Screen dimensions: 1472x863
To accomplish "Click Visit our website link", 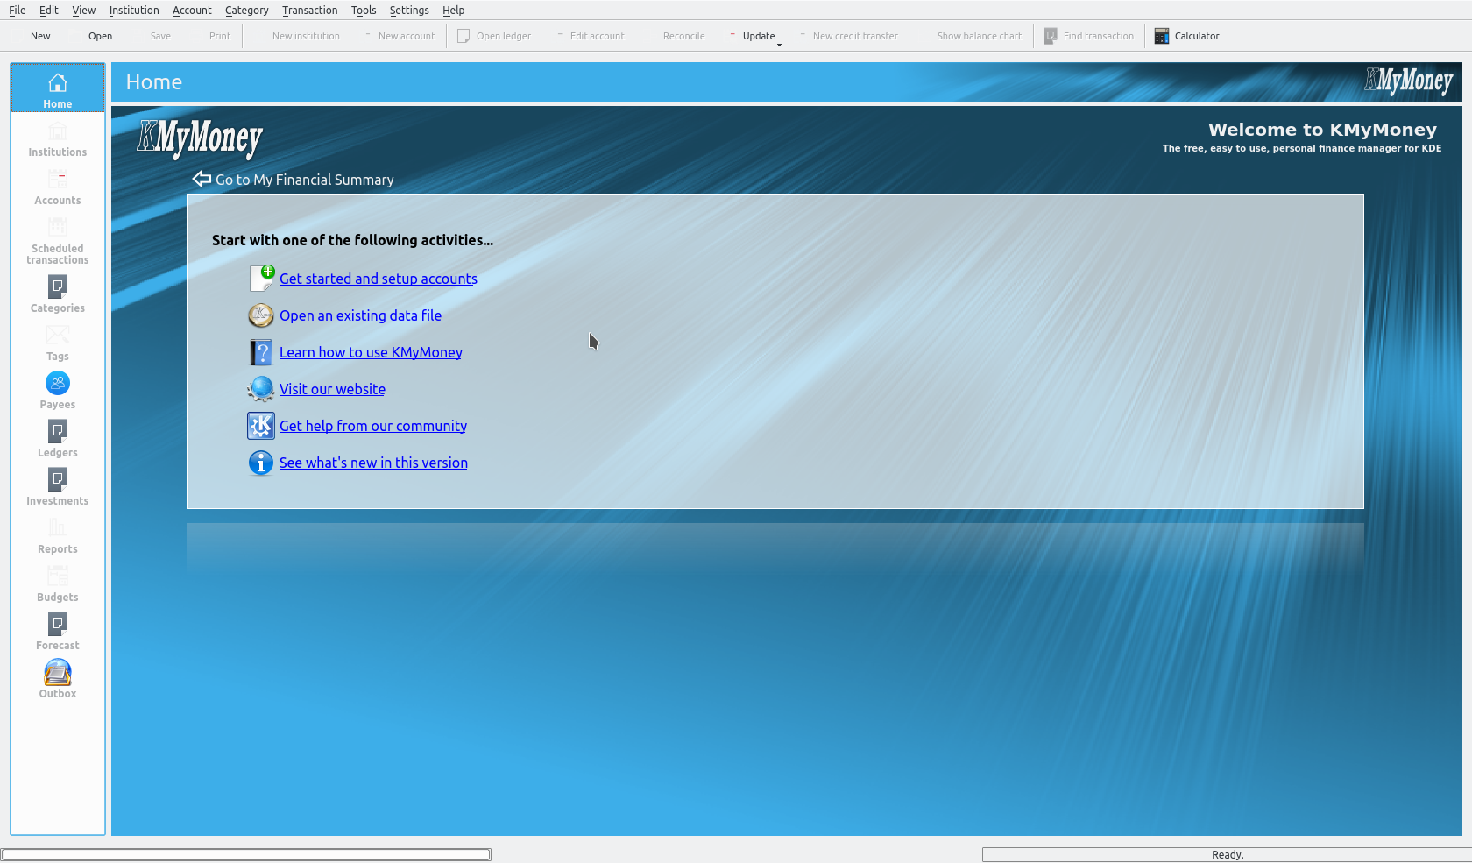I will coord(332,389).
